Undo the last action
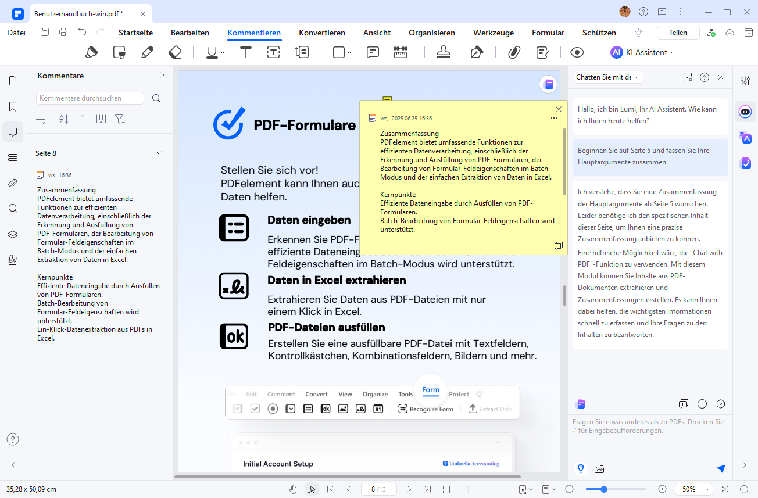Viewport: 758px width, 498px height. click(x=82, y=33)
